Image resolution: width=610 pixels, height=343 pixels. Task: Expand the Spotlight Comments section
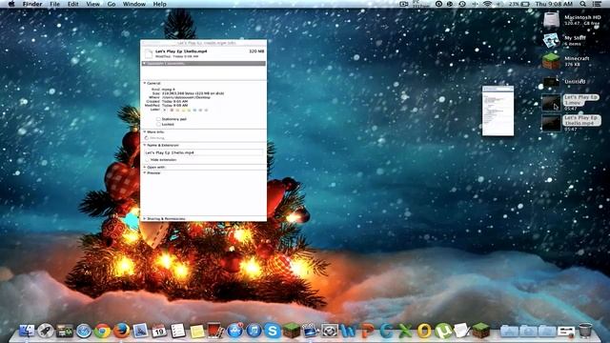pos(145,63)
